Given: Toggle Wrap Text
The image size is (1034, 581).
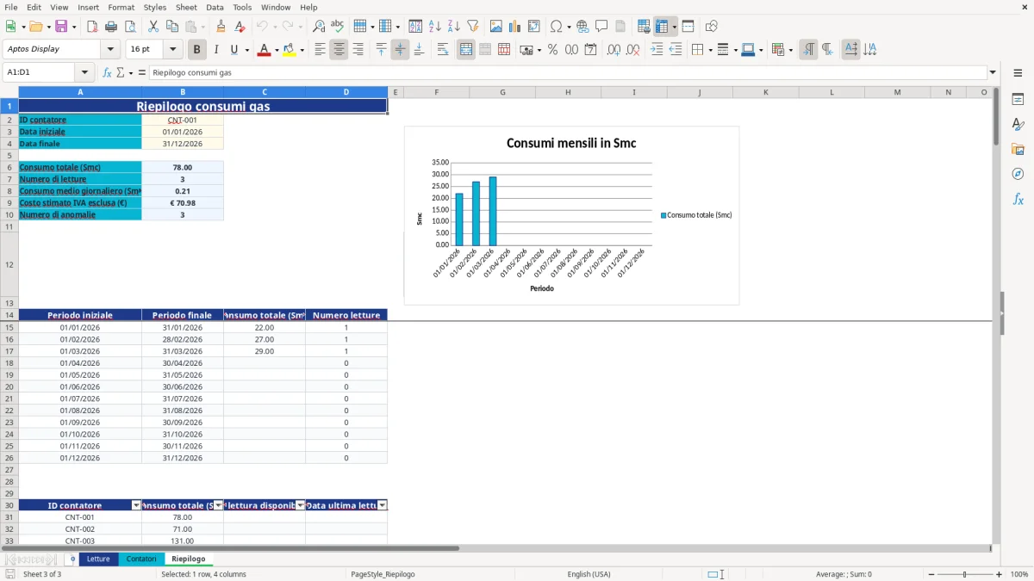Looking at the screenshot, I should [x=443, y=50].
